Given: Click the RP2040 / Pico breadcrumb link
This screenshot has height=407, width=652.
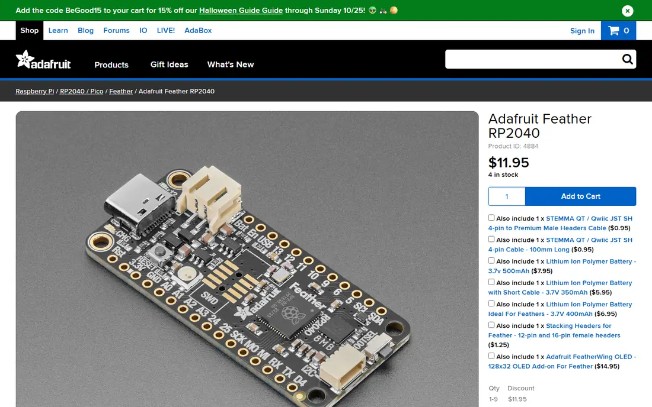Looking at the screenshot, I should pyautogui.click(x=82, y=91).
